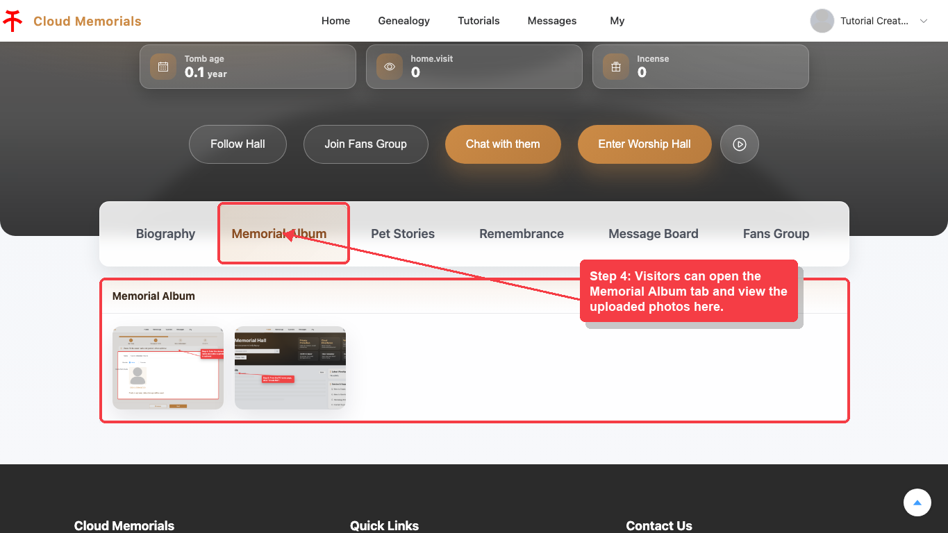The height and width of the screenshot is (533, 948).
Task: Click the Quick Links footer heading
Action: (384, 525)
